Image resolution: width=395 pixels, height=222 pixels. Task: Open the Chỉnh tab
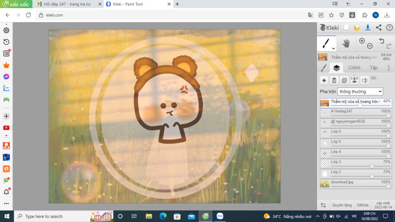click(354, 68)
